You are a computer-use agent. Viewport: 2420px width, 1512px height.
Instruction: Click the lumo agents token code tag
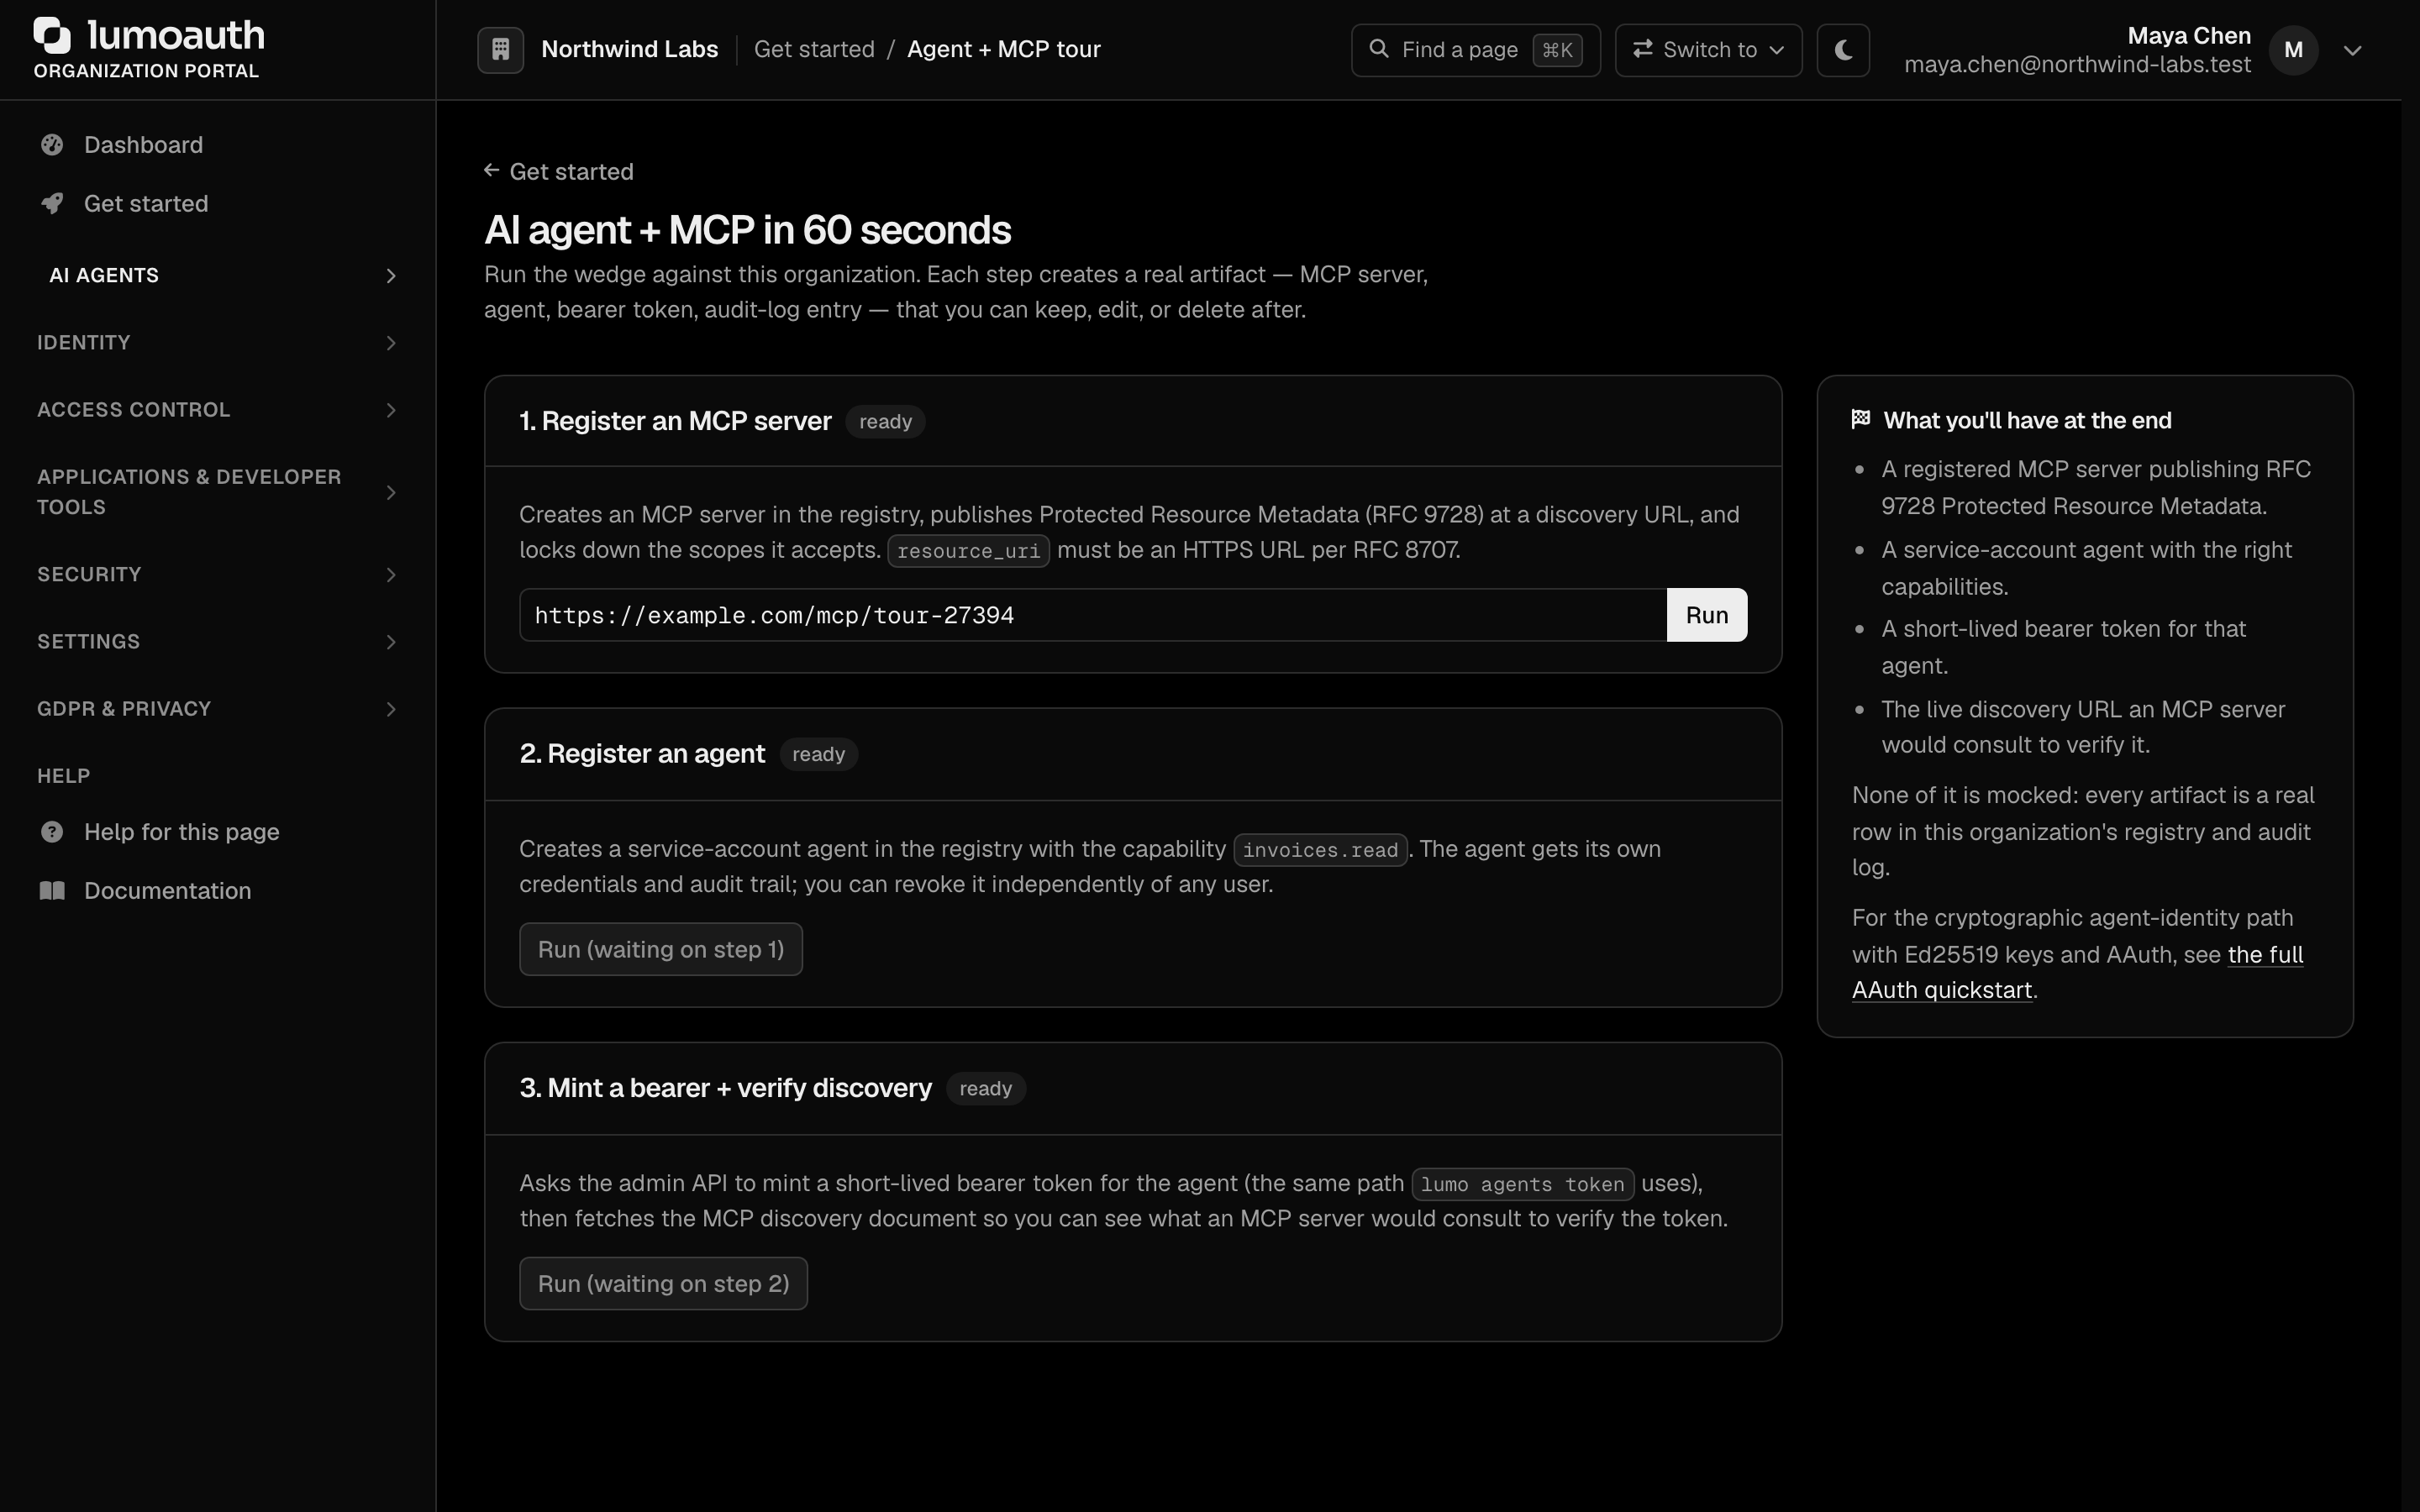point(1522,1184)
